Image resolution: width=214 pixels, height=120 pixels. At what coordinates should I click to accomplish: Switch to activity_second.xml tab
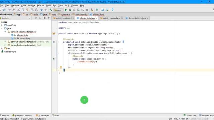[111, 18]
